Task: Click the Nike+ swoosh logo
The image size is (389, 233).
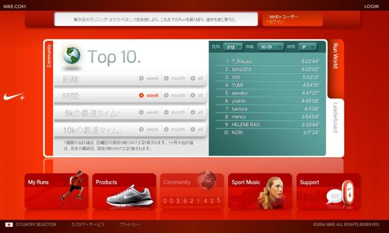Action: coord(14,96)
